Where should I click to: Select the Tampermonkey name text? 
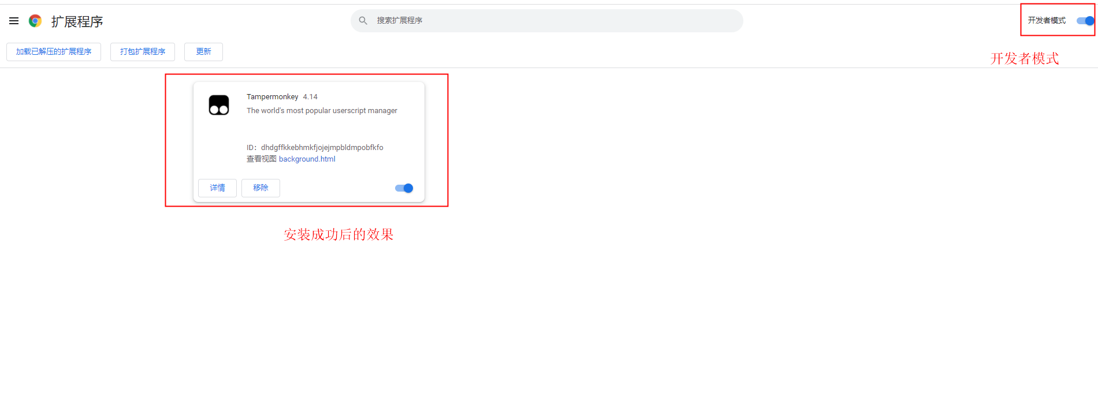[273, 97]
